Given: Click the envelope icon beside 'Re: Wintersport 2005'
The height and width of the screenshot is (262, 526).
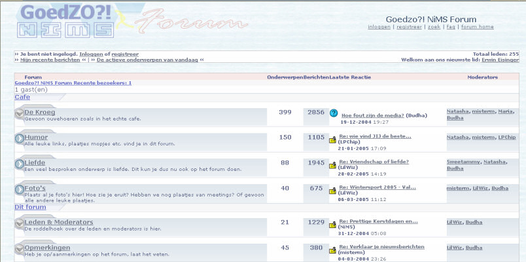Looking at the screenshot, I should pyautogui.click(x=333, y=191).
